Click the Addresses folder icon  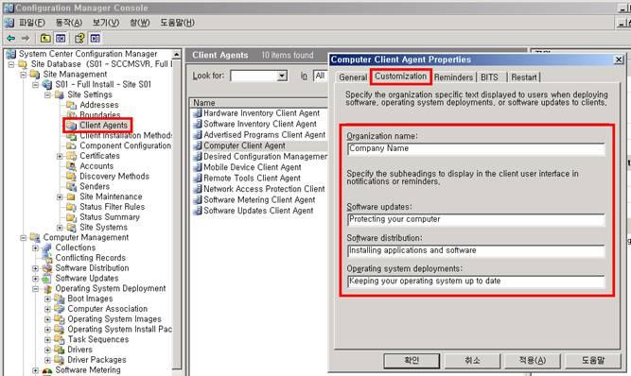click(x=71, y=105)
